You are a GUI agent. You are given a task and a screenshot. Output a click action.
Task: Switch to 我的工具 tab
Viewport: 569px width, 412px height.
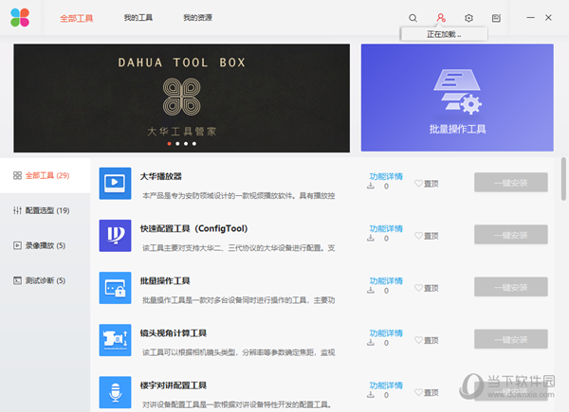138,18
